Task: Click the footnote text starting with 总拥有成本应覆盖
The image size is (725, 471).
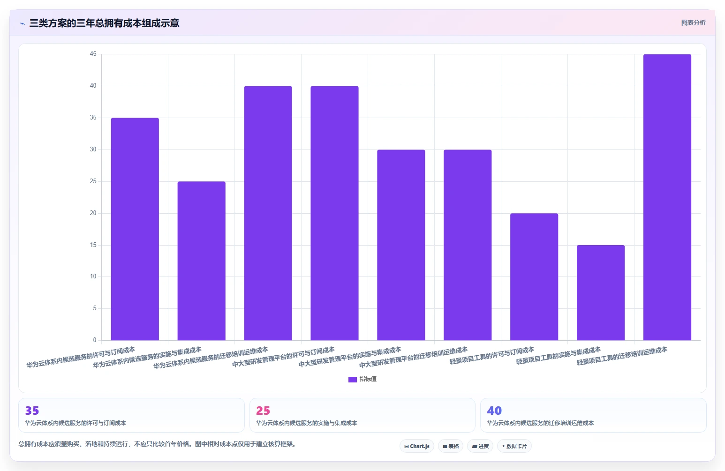Action: pos(158,444)
